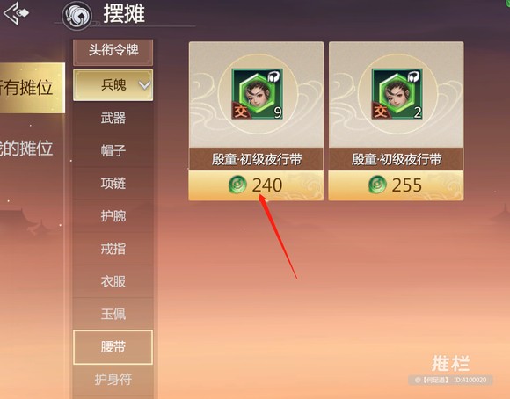Select the 帽子 subcategory
510x399 pixels.
coord(113,151)
